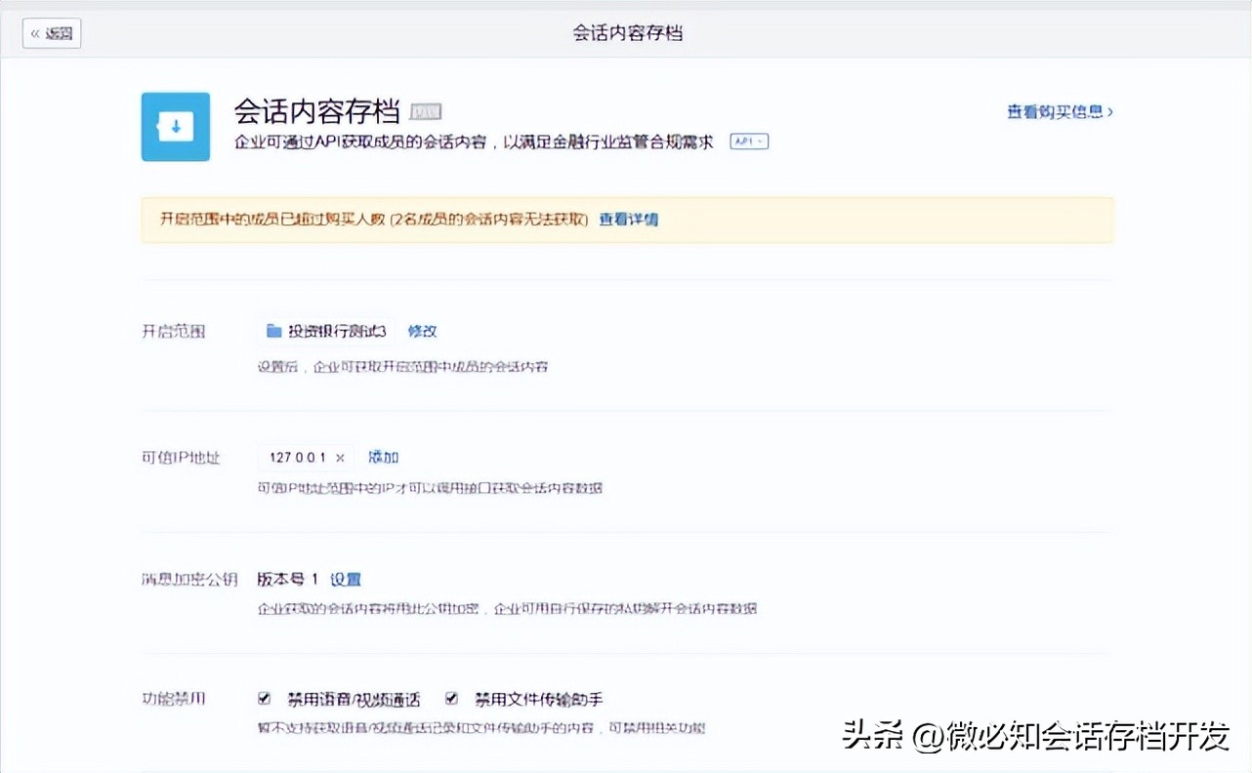
Task: Click the « 返回 button to go back
Action: pyautogui.click(x=51, y=32)
